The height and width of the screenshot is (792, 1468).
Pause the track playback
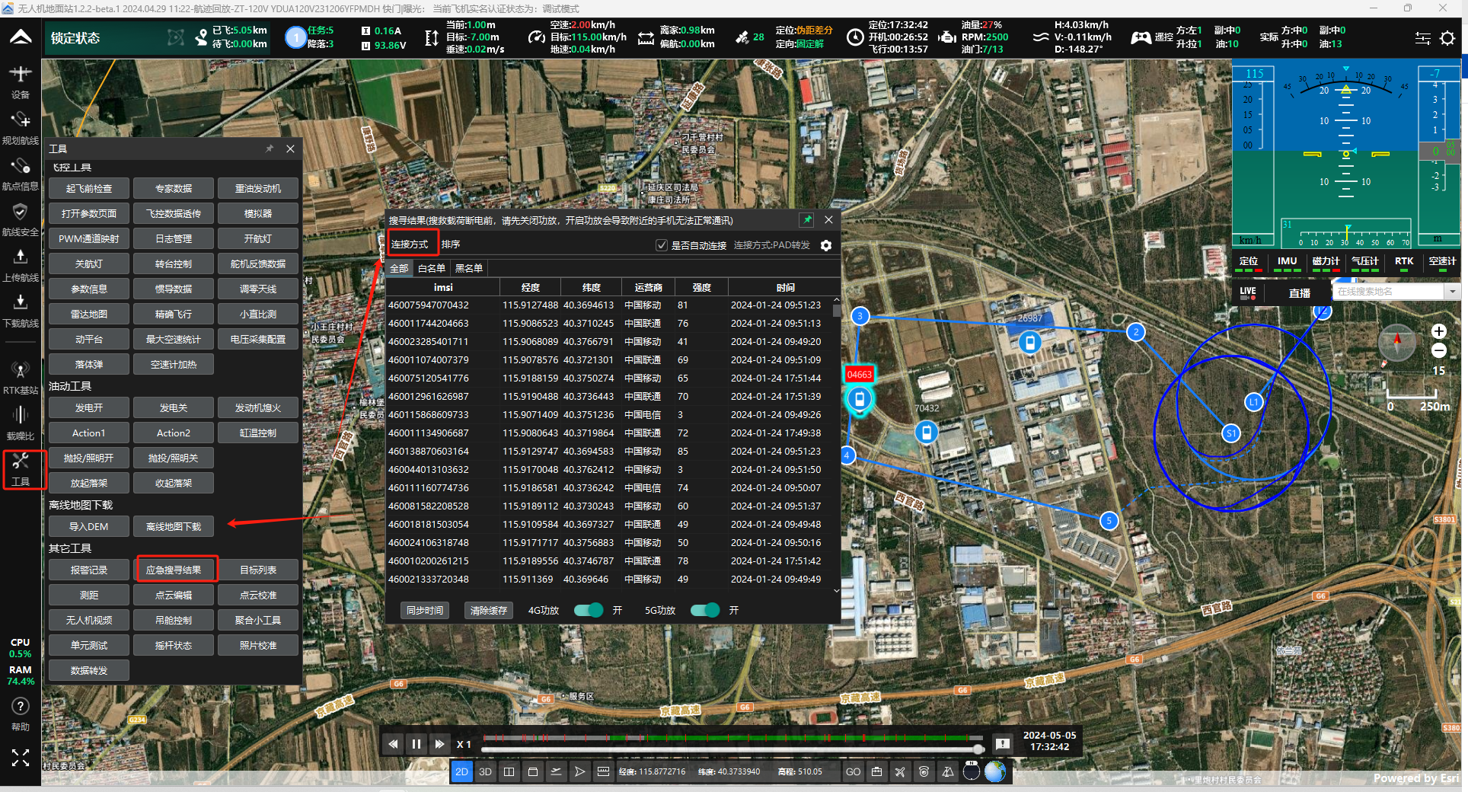(416, 744)
